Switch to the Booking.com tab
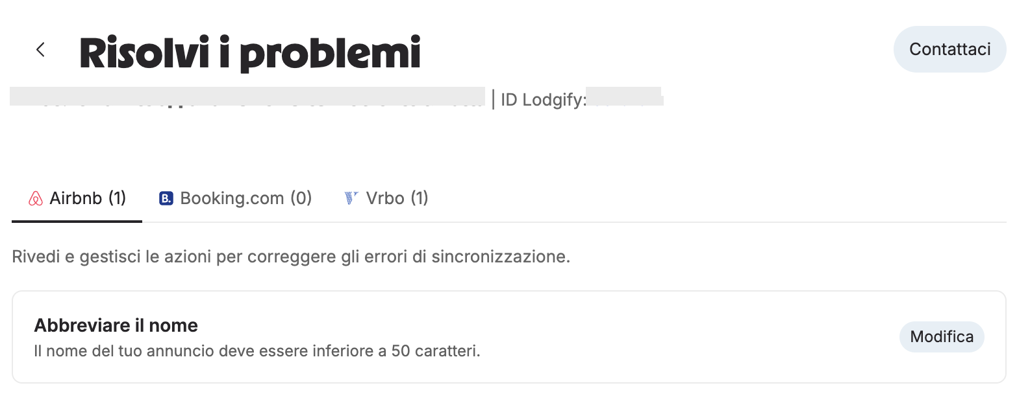This screenshot has height=403, width=1030. coord(236,198)
